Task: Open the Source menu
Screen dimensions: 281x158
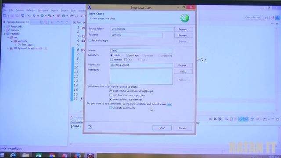Action: [x=20, y=11]
